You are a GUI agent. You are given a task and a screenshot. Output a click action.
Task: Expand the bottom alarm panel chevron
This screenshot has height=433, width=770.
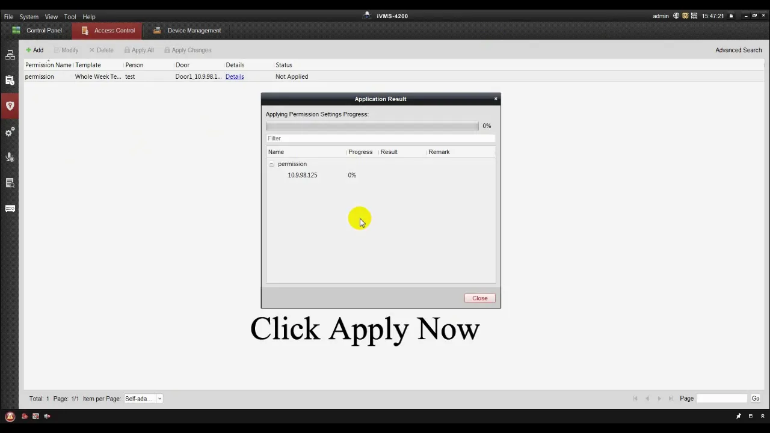pyautogui.click(x=763, y=416)
